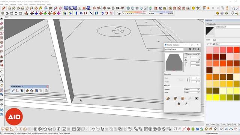Open the Help menu
The width and height of the screenshot is (240, 135).
tap(49, 4)
